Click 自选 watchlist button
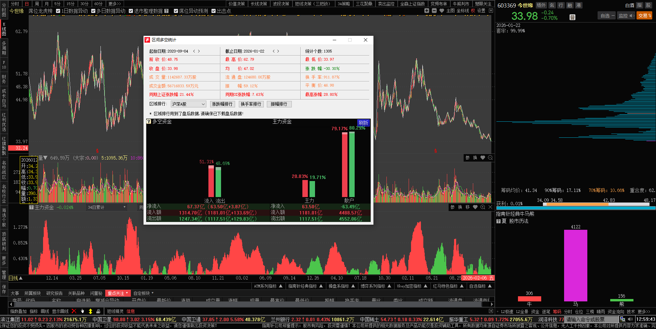656x329 pixels. click(x=606, y=16)
